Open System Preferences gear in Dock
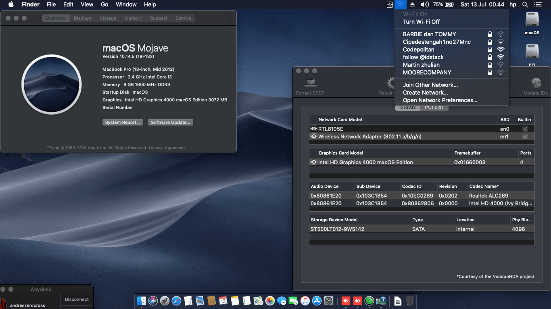This screenshot has width=551, height=309. tap(329, 301)
